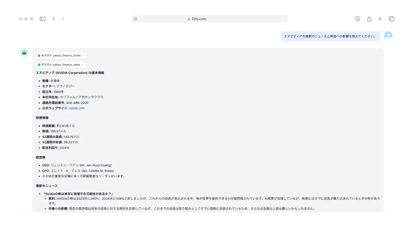Image resolution: width=413 pixels, height=239 pixels.
Task: Navigate forward using the forward arrow
Action: 63,18
